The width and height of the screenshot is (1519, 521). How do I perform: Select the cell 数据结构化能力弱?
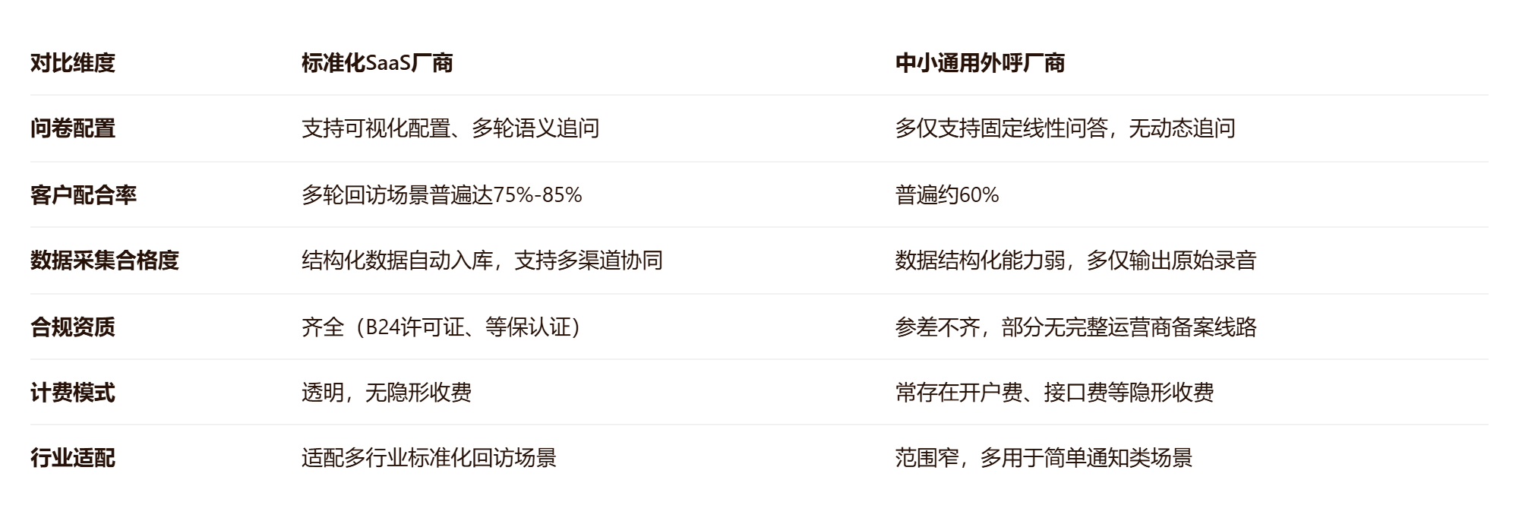coord(1075,260)
